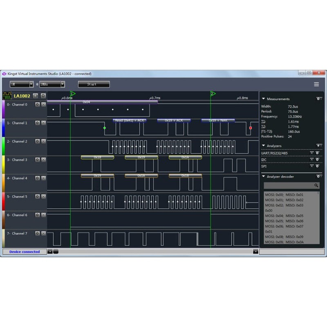Open the Analyzer decoder options icon
This screenshot has height=327, width=327.
click(319, 177)
